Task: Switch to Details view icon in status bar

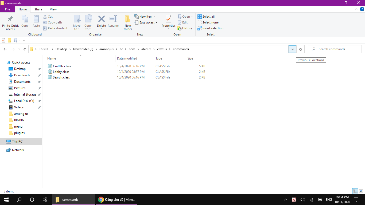Action: point(355,191)
